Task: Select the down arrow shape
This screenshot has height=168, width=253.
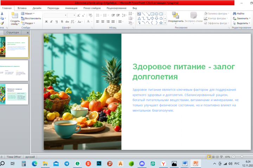Action: (x=156, y=18)
